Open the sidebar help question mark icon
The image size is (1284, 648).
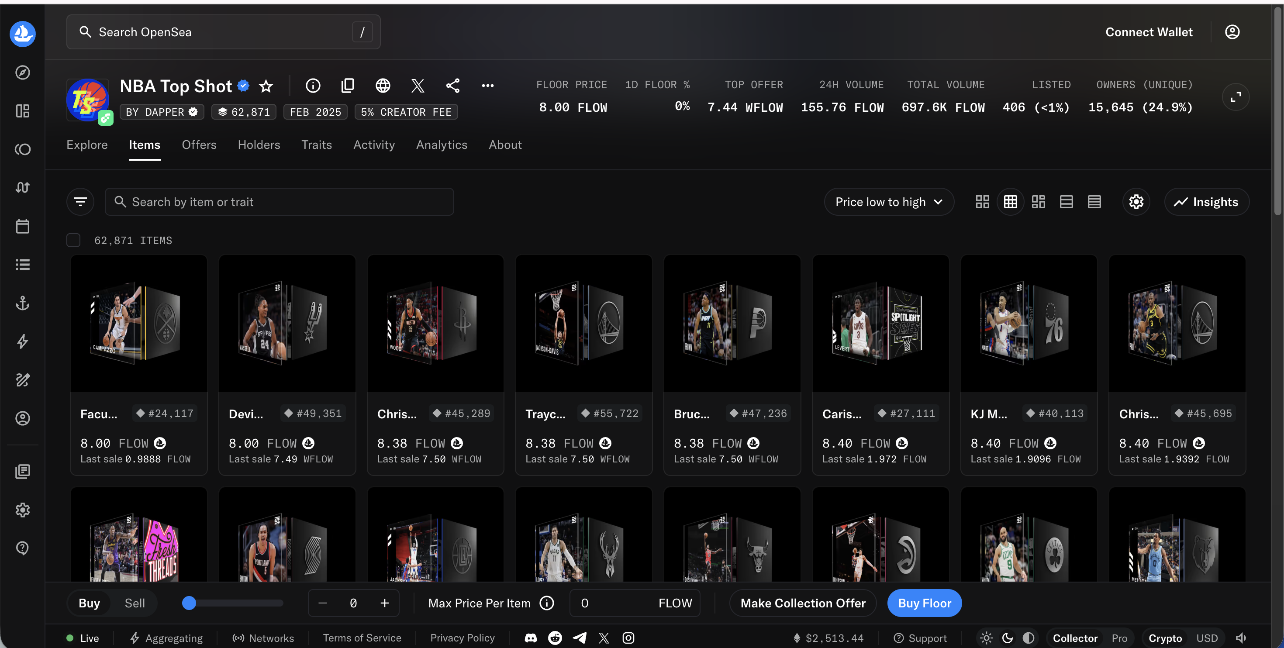point(22,548)
